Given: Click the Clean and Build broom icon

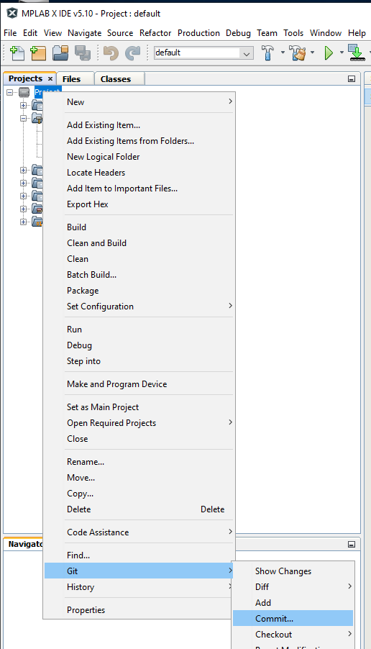Looking at the screenshot, I should click(298, 53).
